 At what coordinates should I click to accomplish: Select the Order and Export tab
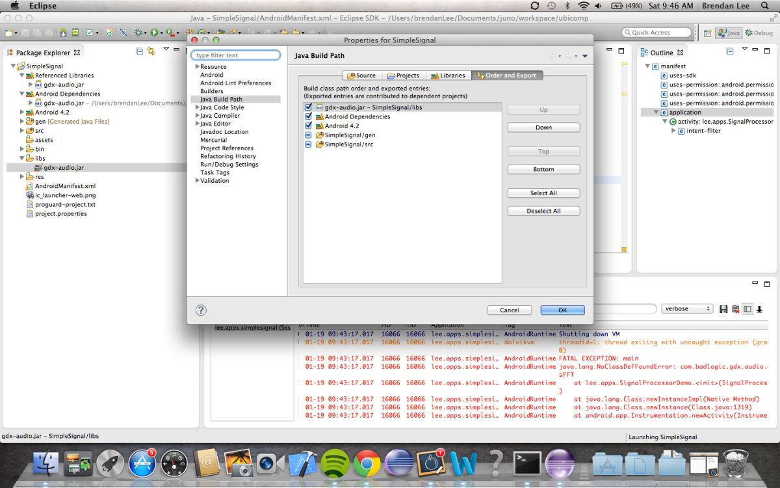coord(507,75)
